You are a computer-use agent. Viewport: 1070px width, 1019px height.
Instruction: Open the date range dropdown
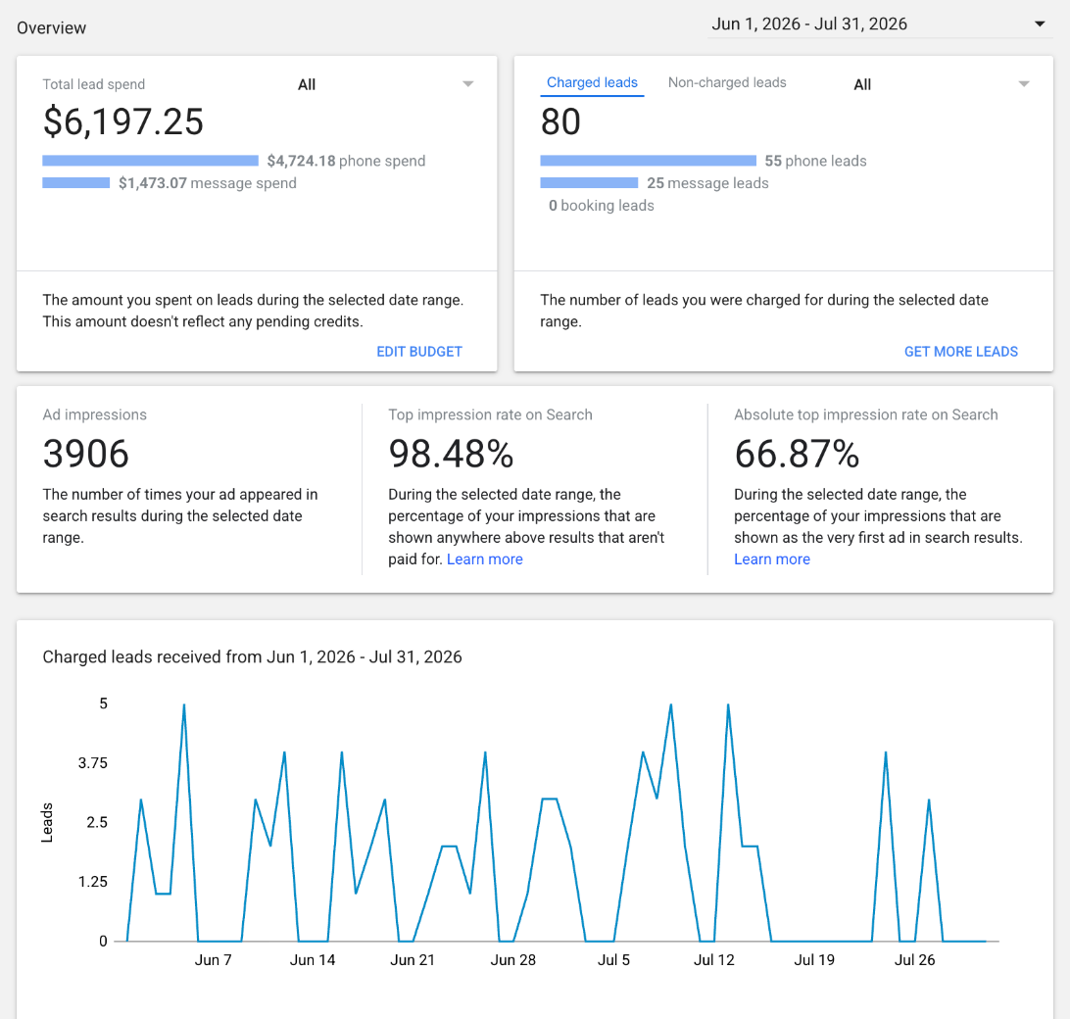[x=880, y=24]
